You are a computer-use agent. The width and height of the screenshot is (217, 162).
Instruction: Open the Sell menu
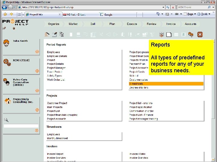(93, 24)
